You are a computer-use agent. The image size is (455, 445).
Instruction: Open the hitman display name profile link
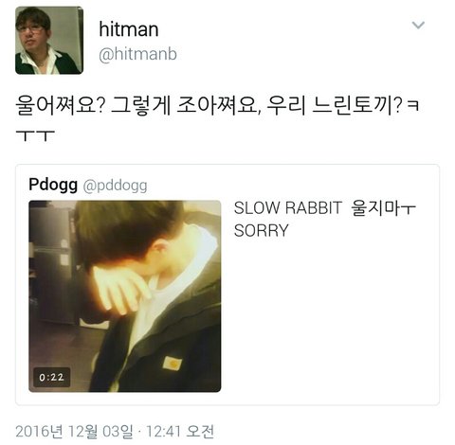pyautogui.click(x=129, y=29)
